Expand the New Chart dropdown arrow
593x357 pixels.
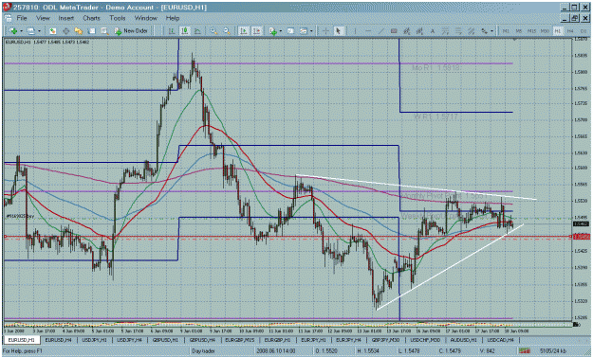click(21, 31)
